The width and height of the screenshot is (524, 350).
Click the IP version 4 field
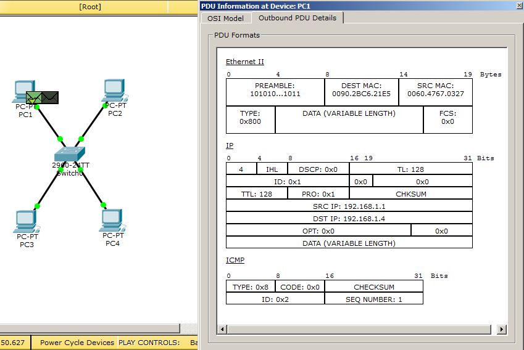tap(241, 169)
